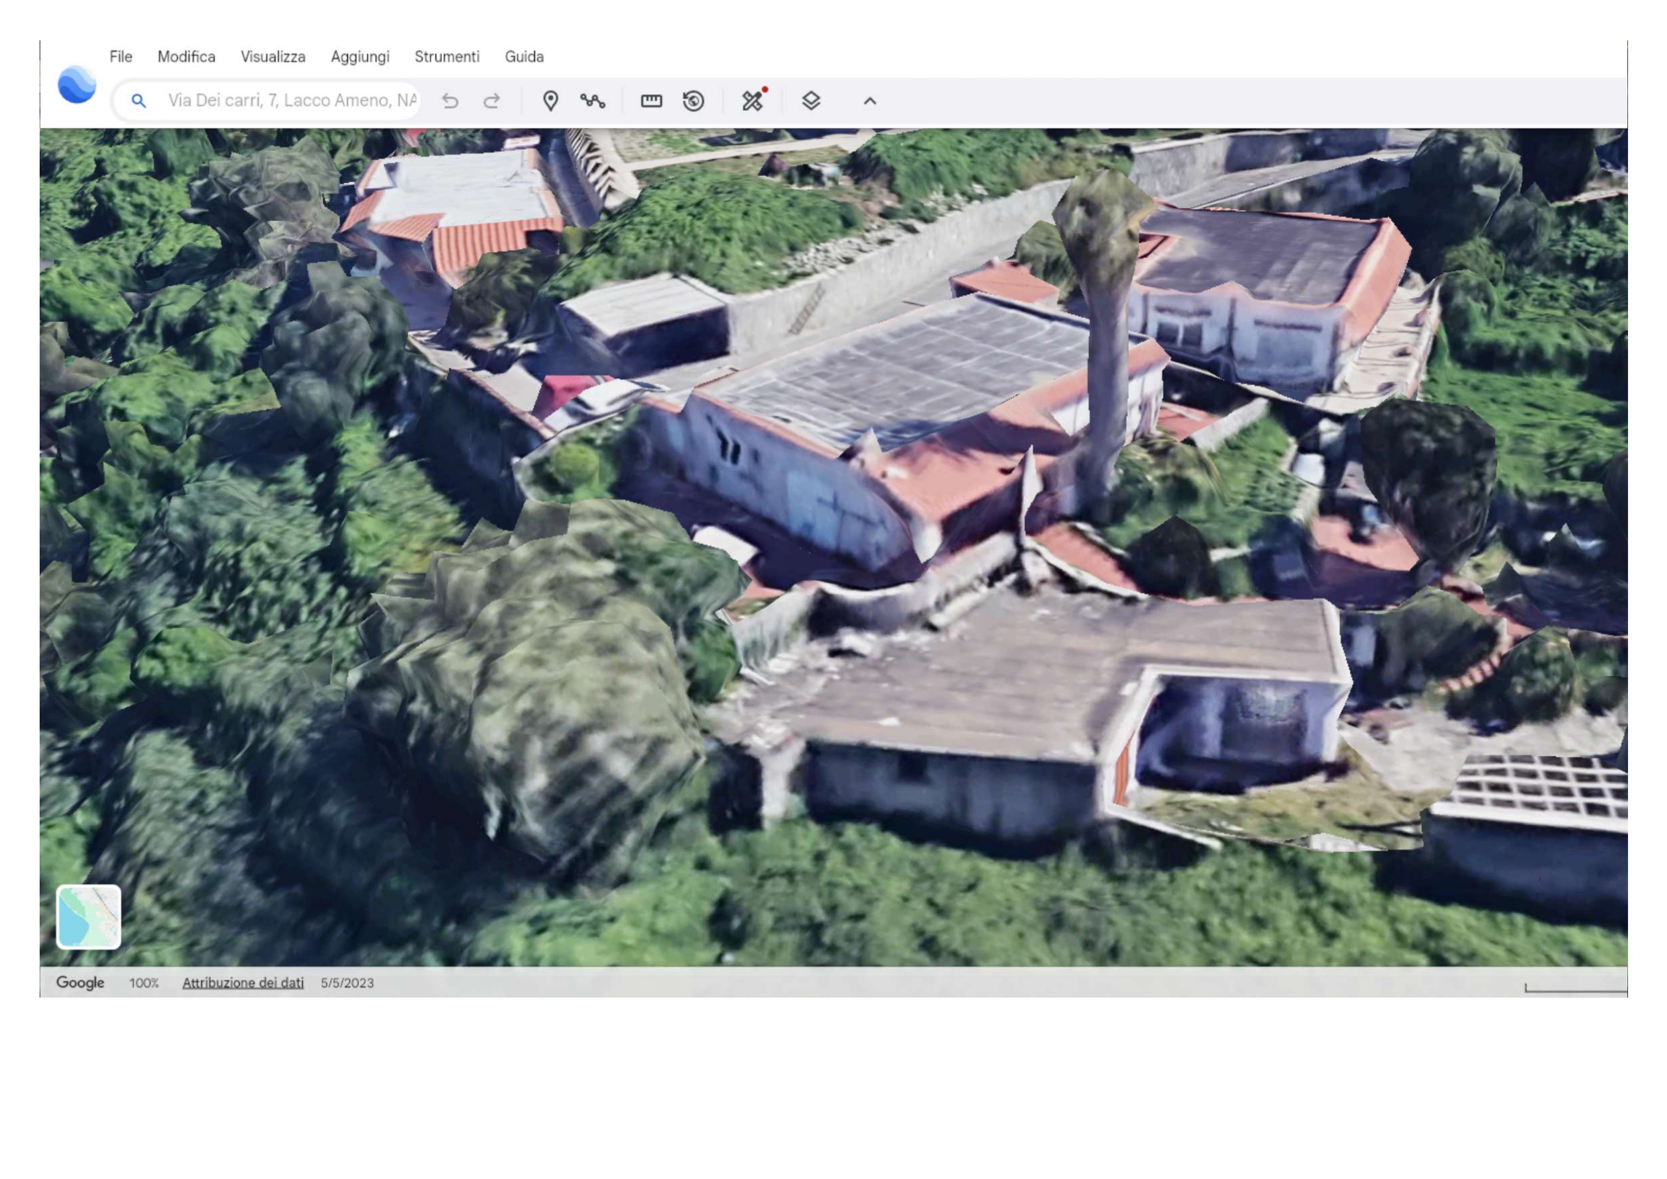The width and height of the screenshot is (1667, 1179).
Task: Expand the Aggiungi menu
Action: point(360,56)
